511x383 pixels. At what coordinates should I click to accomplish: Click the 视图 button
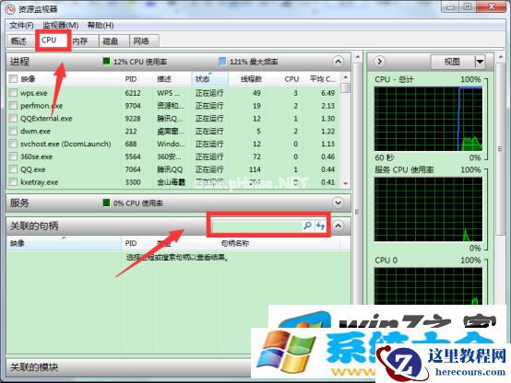pos(452,62)
